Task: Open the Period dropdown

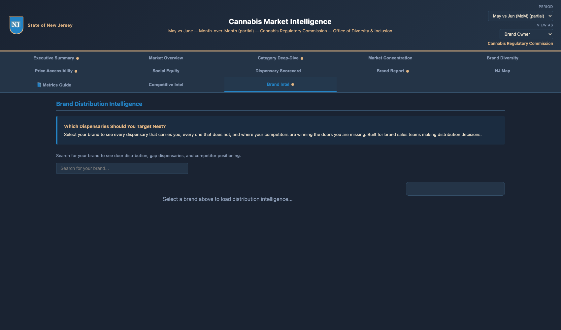Action: click(520, 16)
